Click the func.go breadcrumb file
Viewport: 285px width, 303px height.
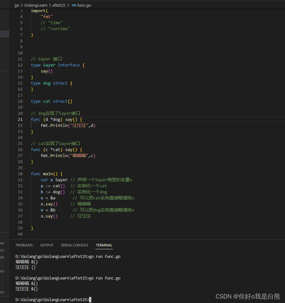[84, 5]
